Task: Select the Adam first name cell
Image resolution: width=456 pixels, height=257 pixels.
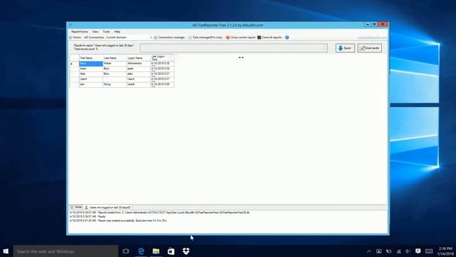Action: tap(90, 69)
